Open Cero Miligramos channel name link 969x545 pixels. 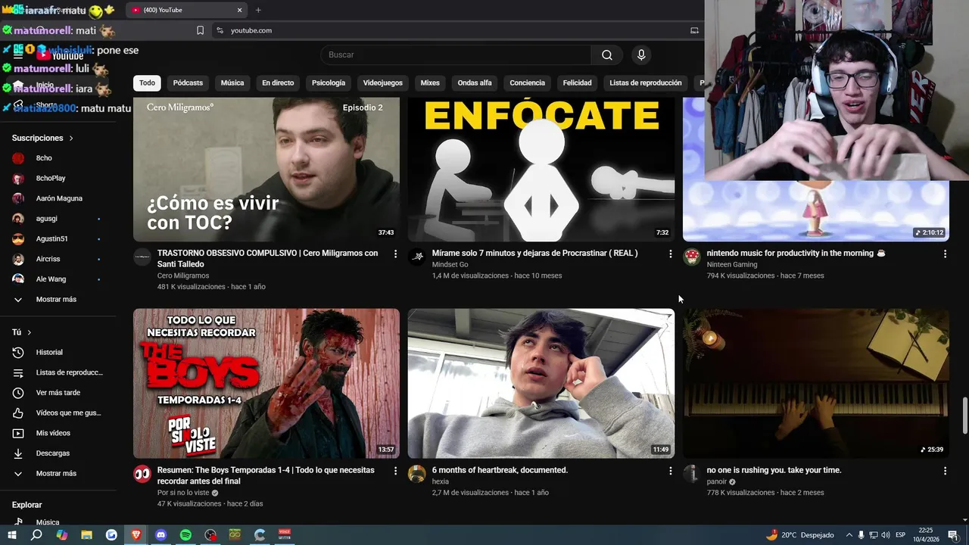coord(183,276)
